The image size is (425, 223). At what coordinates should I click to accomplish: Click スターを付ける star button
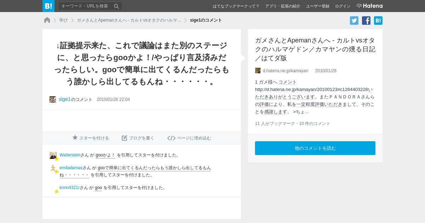(91, 138)
